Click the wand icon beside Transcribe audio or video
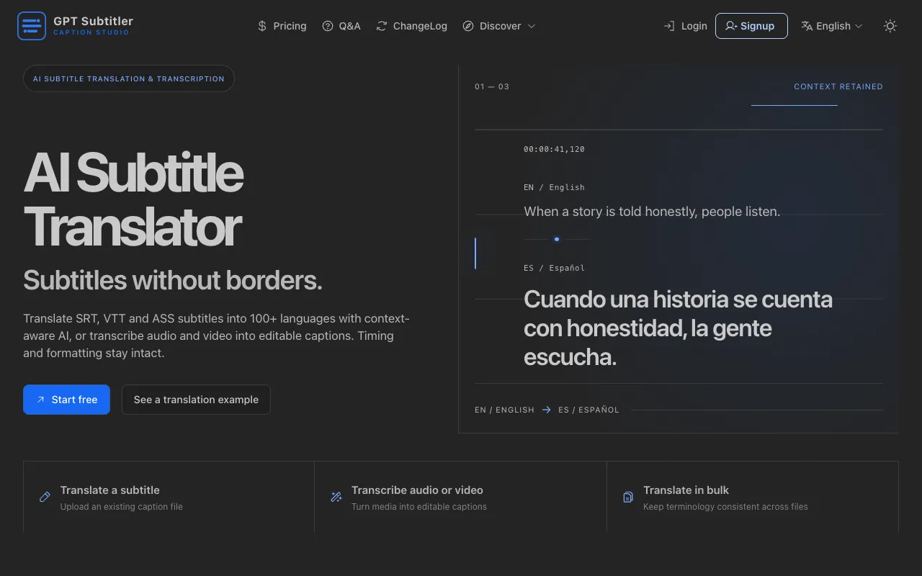The height and width of the screenshot is (576, 922). coord(336,497)
